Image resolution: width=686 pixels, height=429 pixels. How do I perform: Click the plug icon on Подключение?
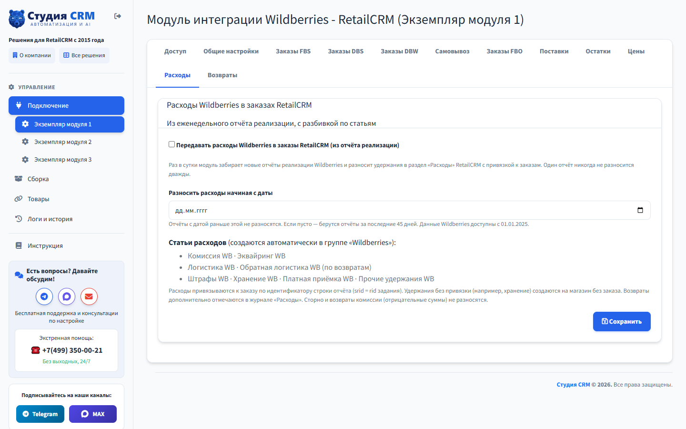click(x=19, y=105)
